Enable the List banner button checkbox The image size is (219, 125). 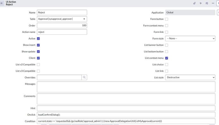(x=167, y=45)
